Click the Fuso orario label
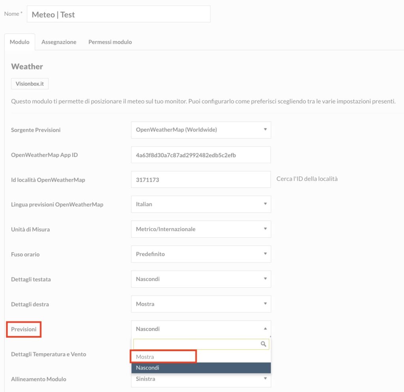Viewport: 404px width, 392px height. 25,254
